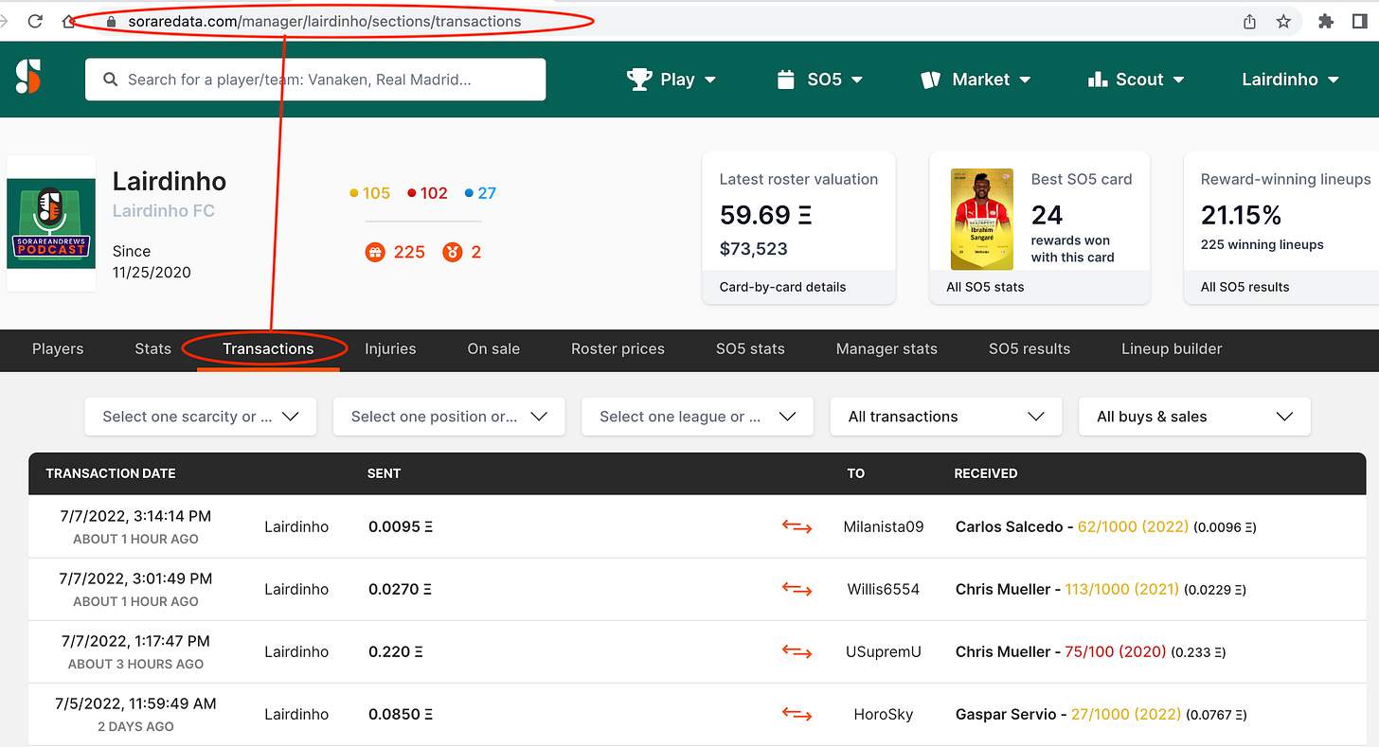This screenshot has height=747, width=1379.
Task: Open the Gaspar Servio card link
Action: coord(1067,714)
